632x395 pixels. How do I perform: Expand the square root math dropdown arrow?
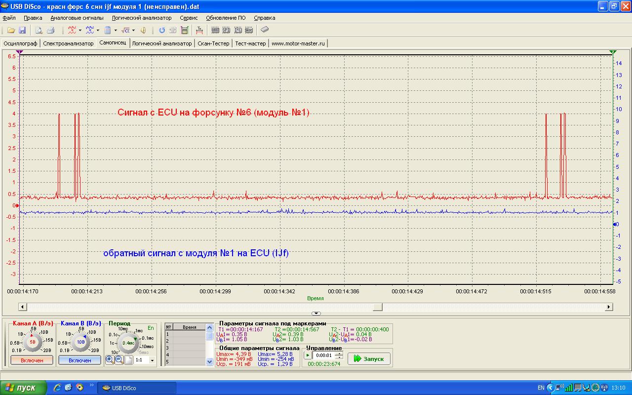click(133, 31)
